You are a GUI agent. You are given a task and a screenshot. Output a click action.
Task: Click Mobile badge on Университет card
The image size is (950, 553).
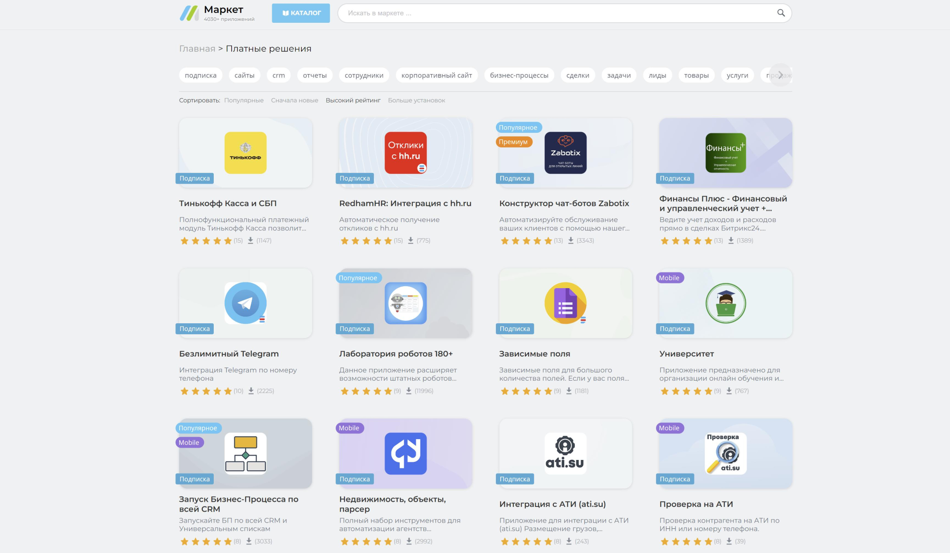[669, 278]
